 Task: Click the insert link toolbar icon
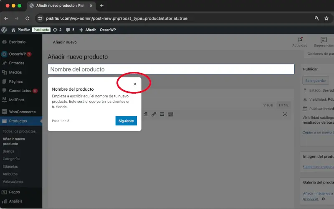click(x=154, y=114)
